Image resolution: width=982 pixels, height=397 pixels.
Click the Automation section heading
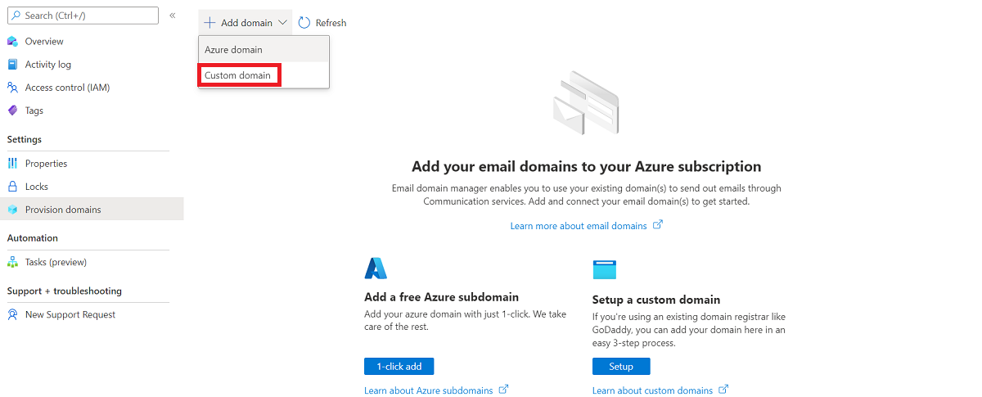point(33,237)
